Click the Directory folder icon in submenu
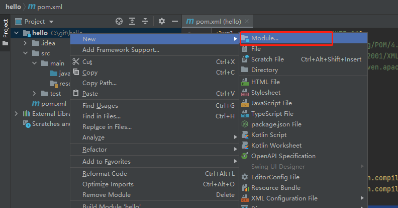 (x=245, y=70)
